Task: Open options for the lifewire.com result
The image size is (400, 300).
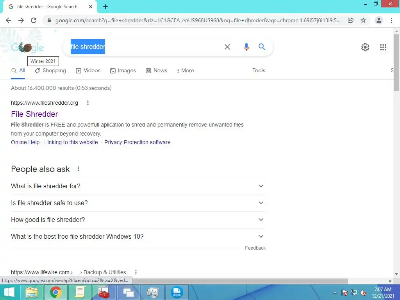Action: point(136,272)
